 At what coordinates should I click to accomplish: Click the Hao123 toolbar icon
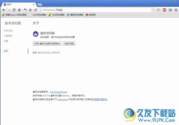tap(36, 10)
